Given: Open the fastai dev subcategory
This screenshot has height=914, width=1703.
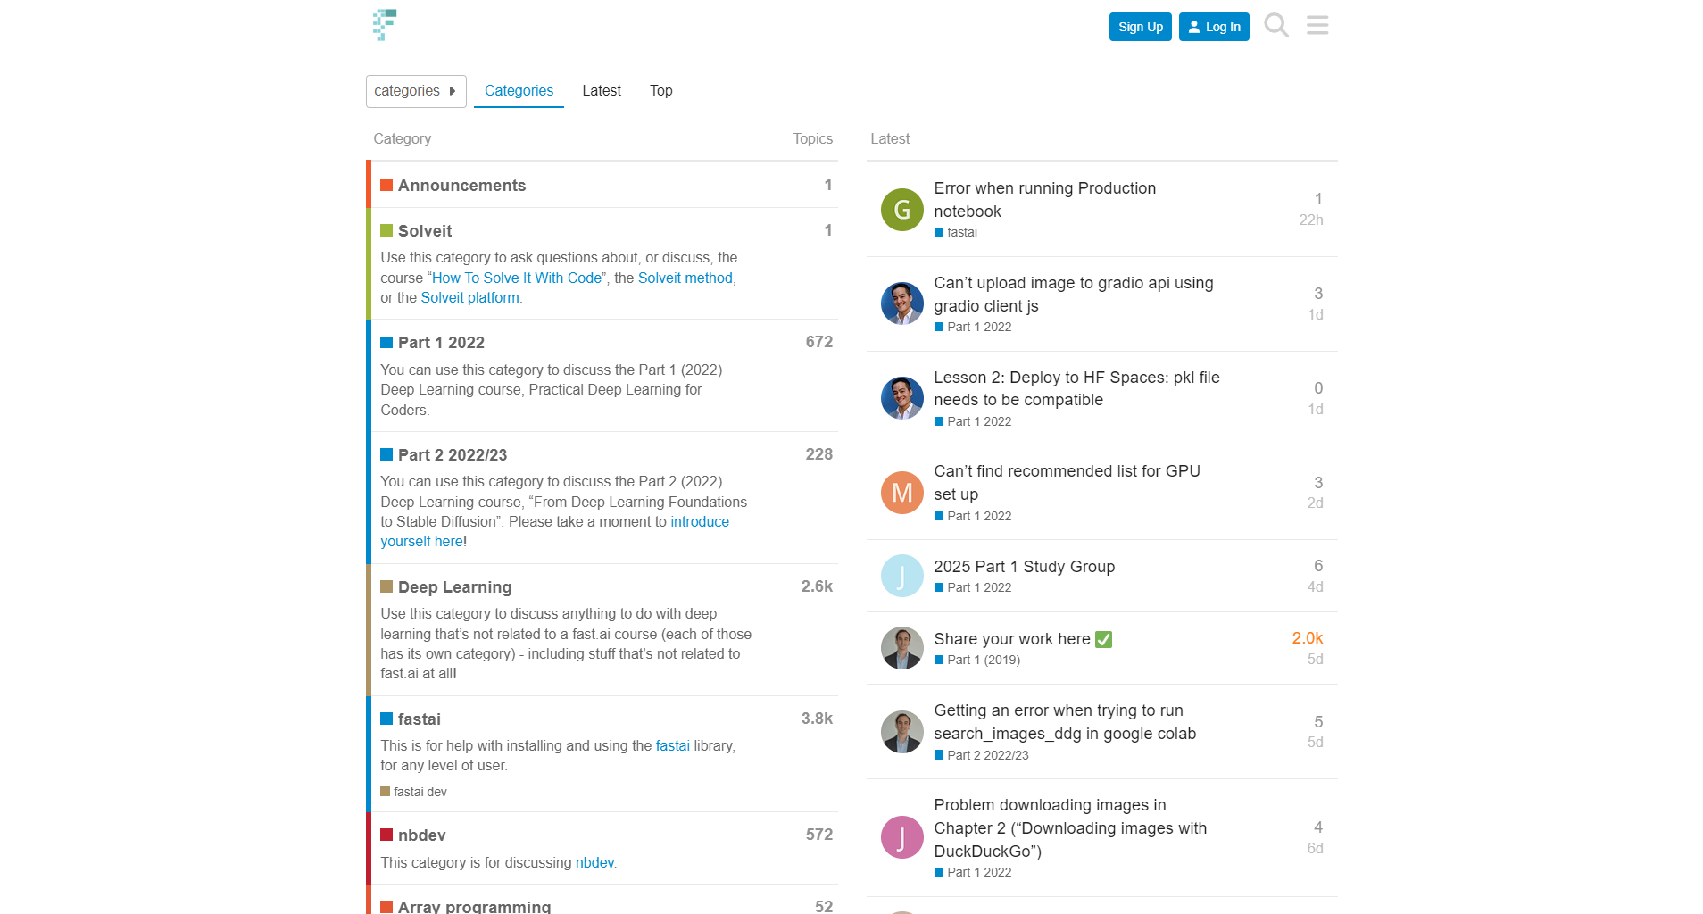Looking at the screenshot, I should pyautogui.click(x=420, y=792).
